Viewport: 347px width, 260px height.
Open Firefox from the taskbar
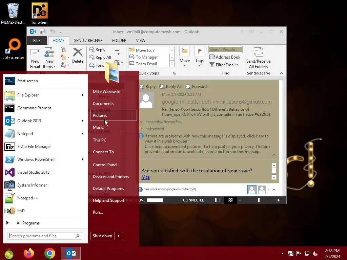click(x=29, y=253)
